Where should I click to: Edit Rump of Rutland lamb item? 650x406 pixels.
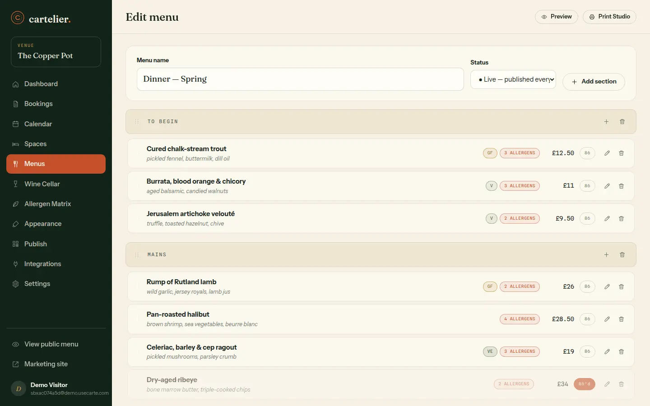pos(607,286)
